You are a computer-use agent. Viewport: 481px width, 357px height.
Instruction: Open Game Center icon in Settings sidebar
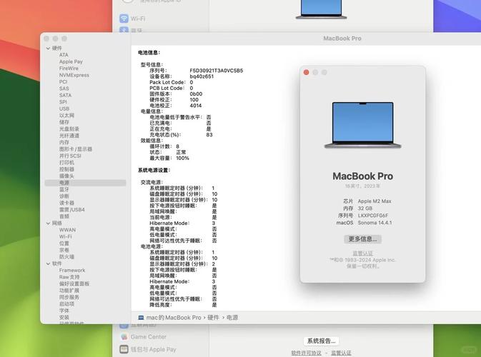point(124,337)
